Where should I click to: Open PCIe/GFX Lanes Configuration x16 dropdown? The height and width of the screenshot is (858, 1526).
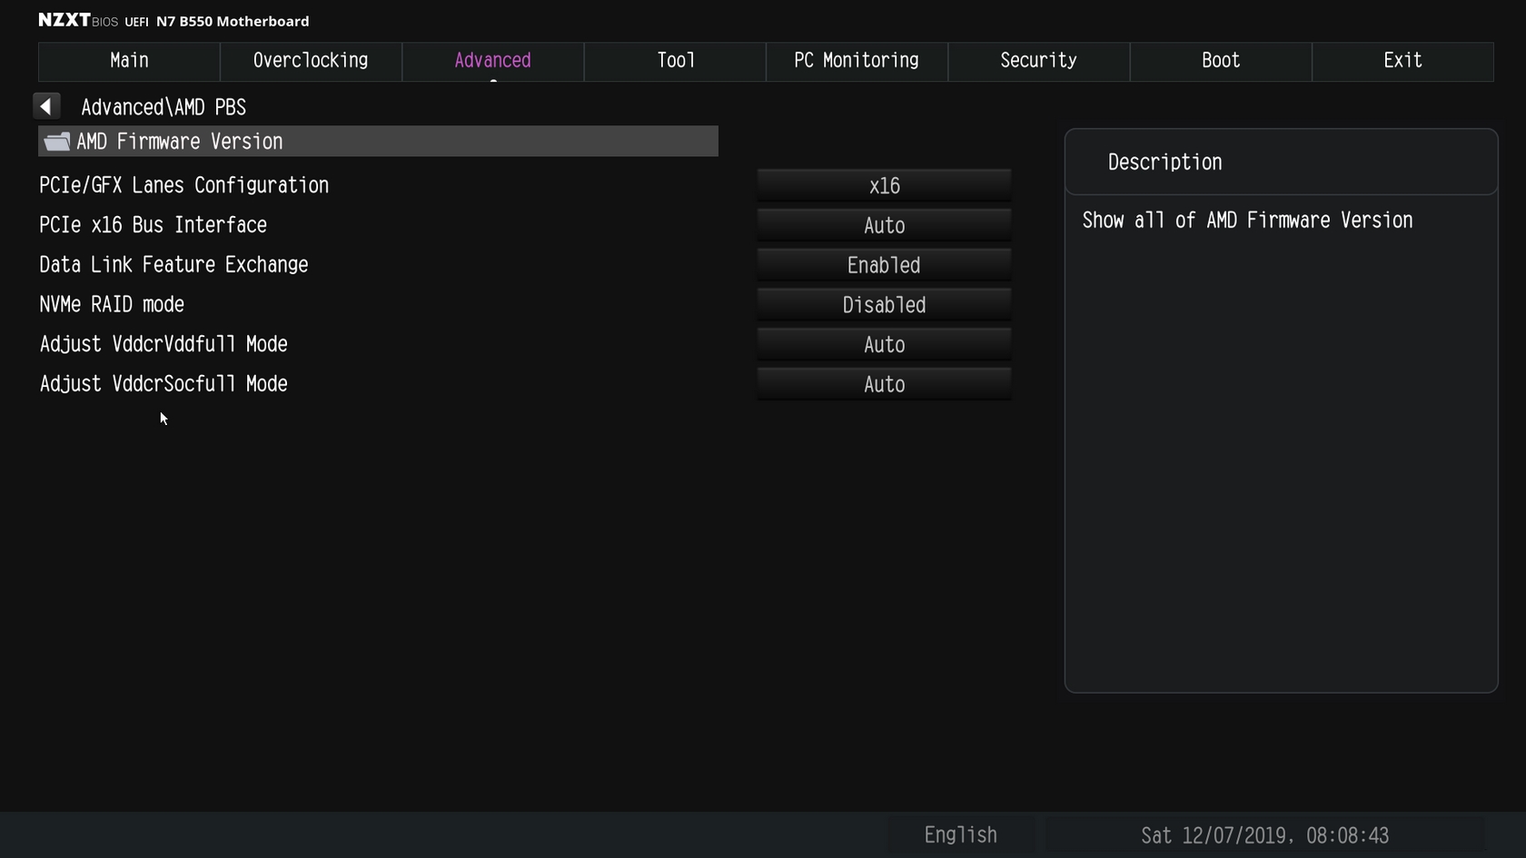coord(884,185)
